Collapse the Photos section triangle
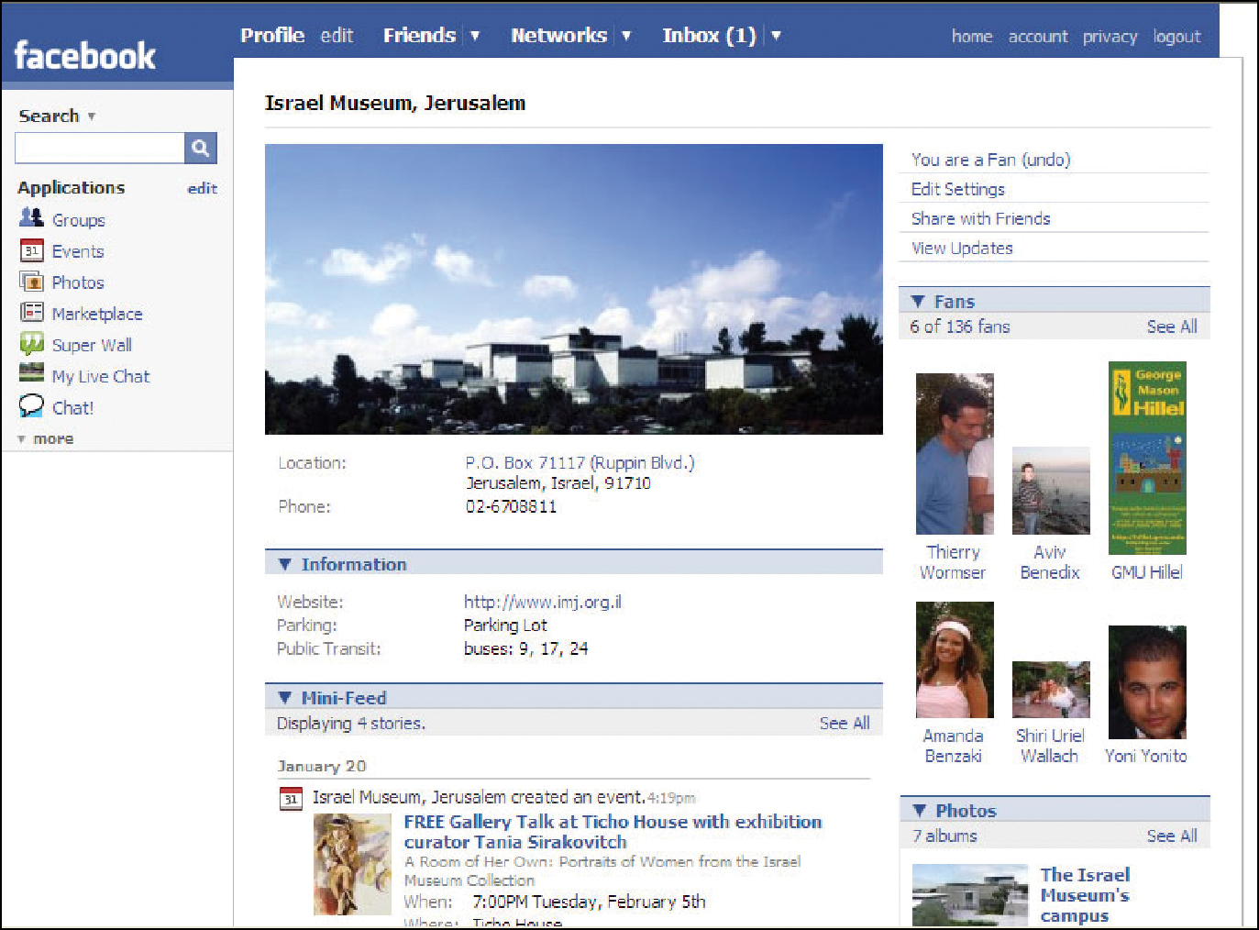Viewport: 1259px width, 930px height. pos(920,810)
